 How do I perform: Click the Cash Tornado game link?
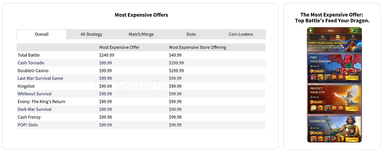tap(31, 63)
